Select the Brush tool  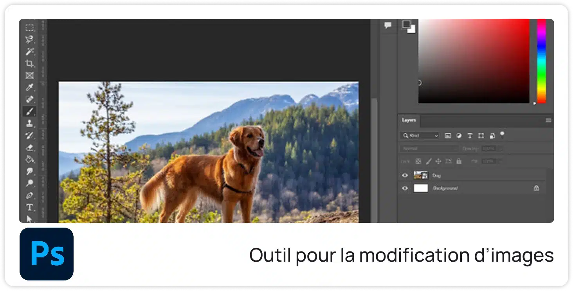30,111
